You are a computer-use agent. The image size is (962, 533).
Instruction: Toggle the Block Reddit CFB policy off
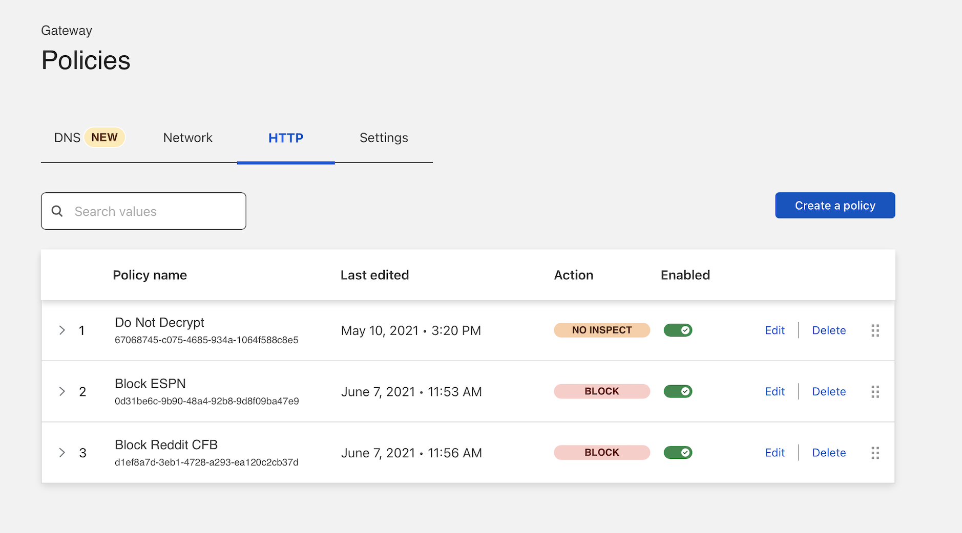click(678, 453)
